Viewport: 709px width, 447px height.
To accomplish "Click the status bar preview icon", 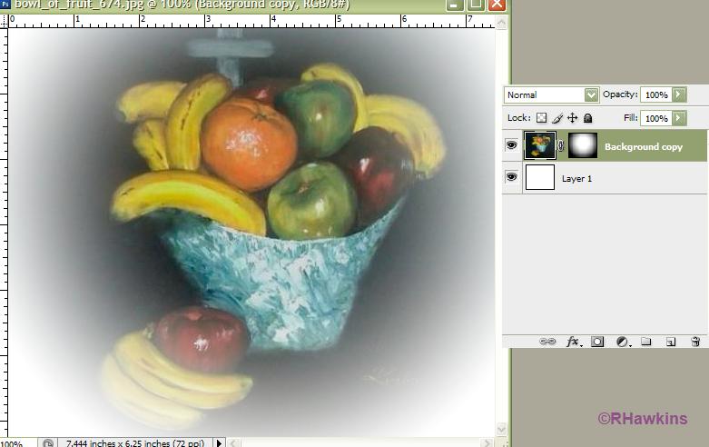I will [x=48, y=442].
